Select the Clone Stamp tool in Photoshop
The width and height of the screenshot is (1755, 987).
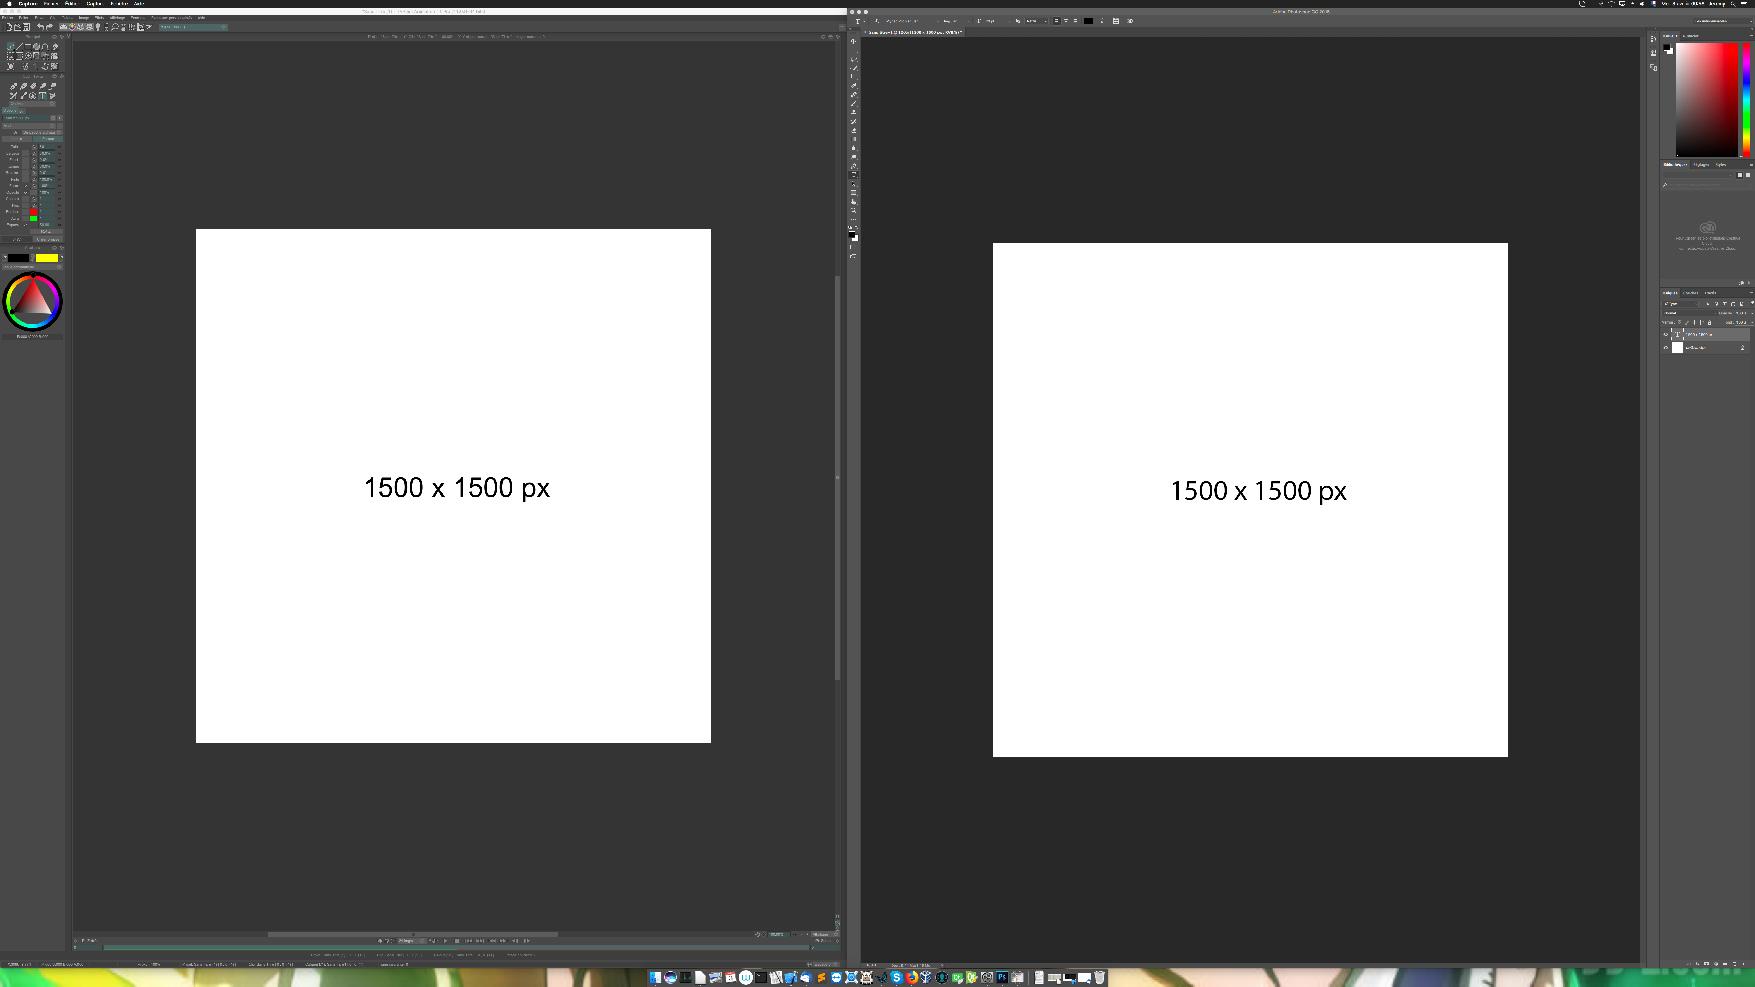tap(853, 112)
